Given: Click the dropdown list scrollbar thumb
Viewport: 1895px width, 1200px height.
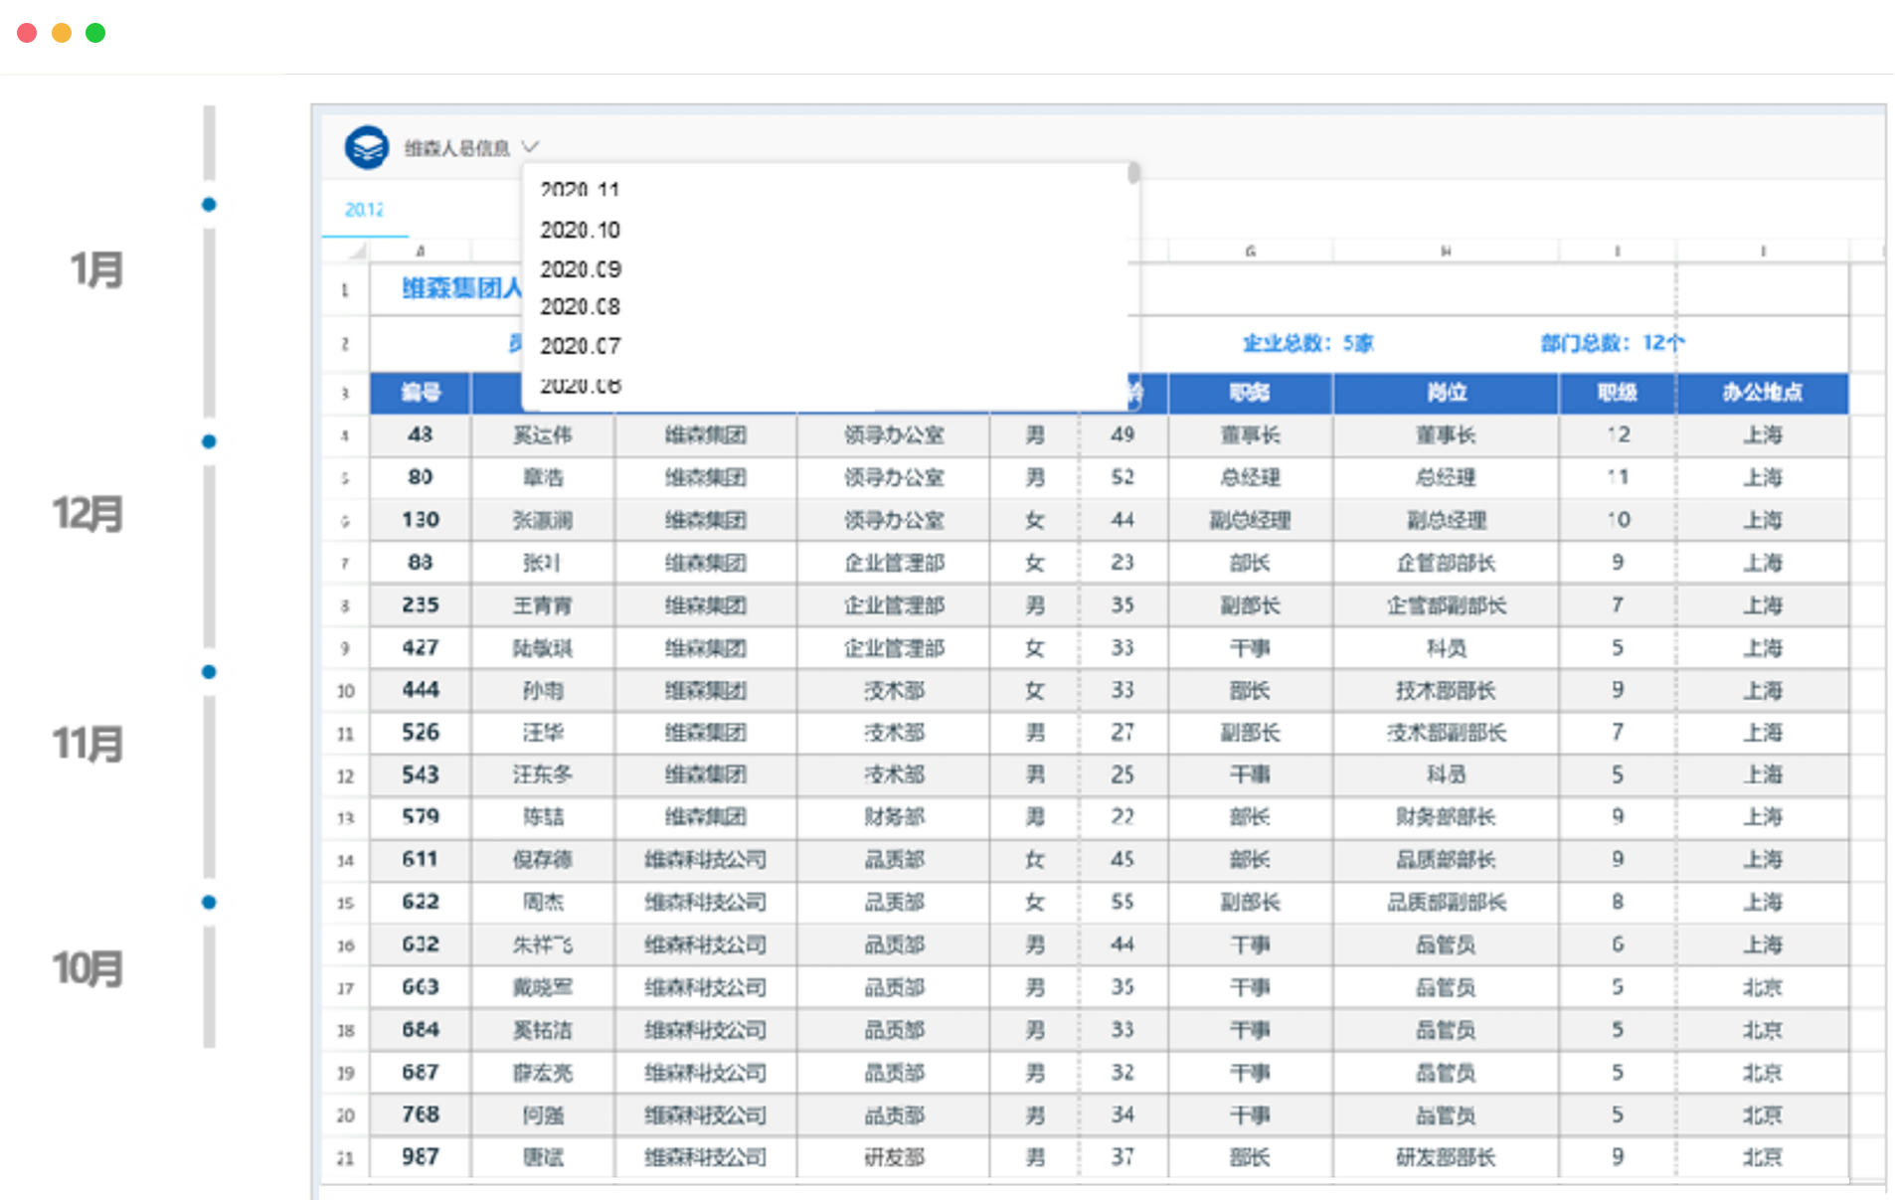Looking at the screenshot, I should (1132, 174).
